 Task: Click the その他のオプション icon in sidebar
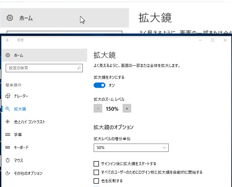8,173
